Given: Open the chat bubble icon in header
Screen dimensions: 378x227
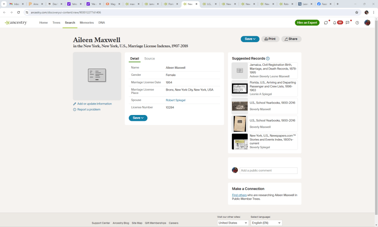Looking at the screenshot, I should (326, 23).
